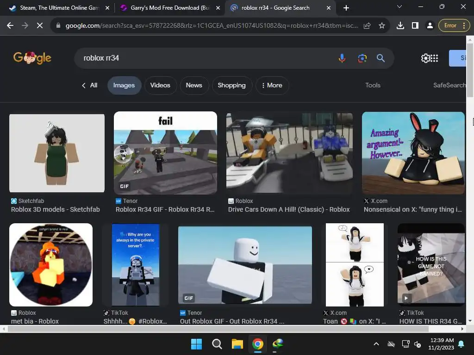Share this page from the address bar

pyautogui.click(x=367, y=26)
